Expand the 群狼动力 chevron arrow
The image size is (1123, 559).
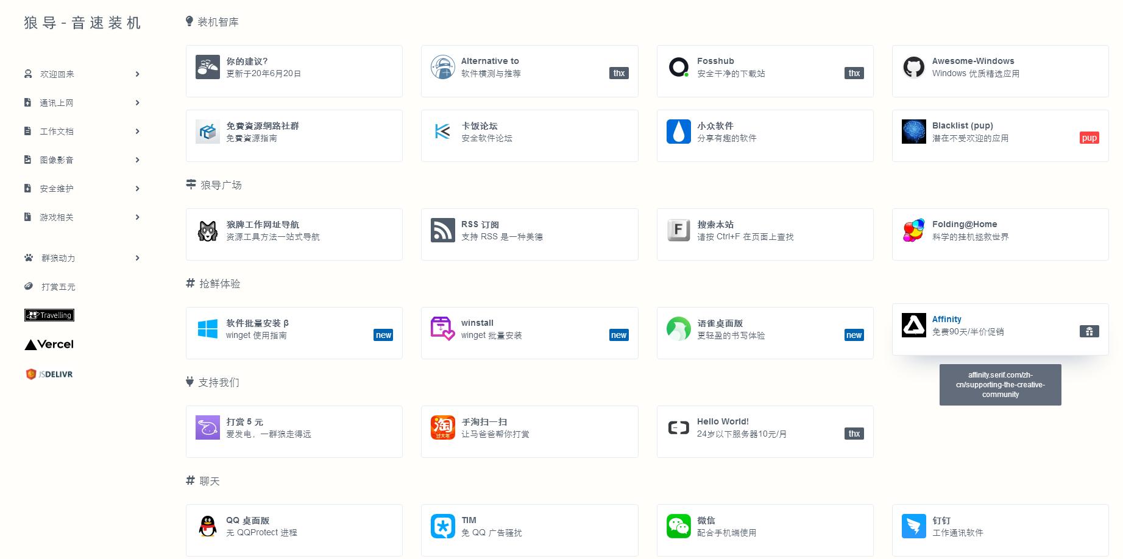click(137, 258)
